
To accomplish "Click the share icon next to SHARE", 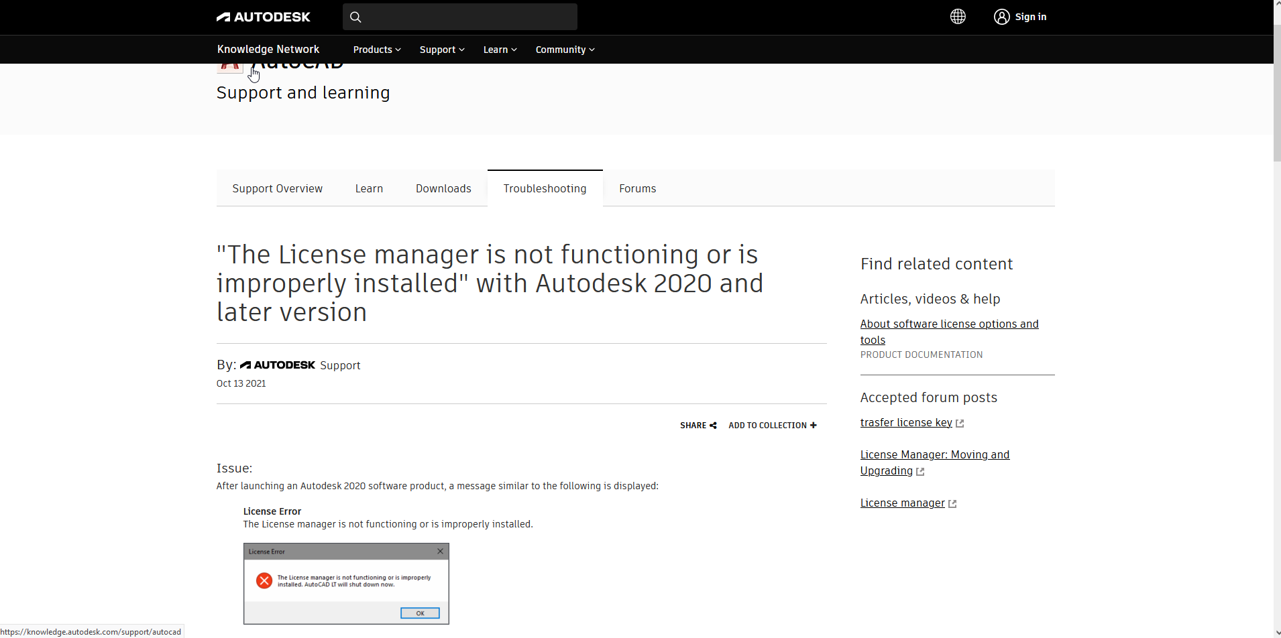I will click(713, 426).
